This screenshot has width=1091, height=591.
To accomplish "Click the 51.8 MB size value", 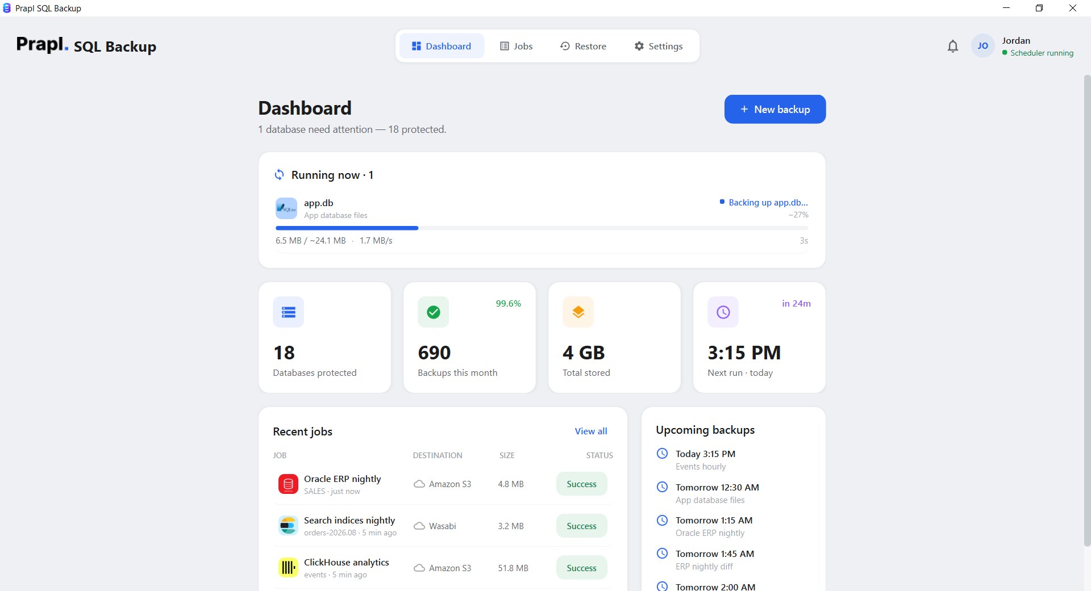I will 513,568.
